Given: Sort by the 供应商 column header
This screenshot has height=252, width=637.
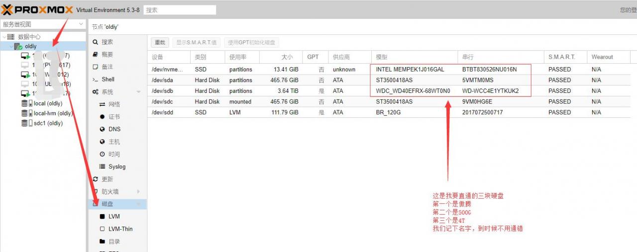Looking at the screenshot, I should coord(350,57).
